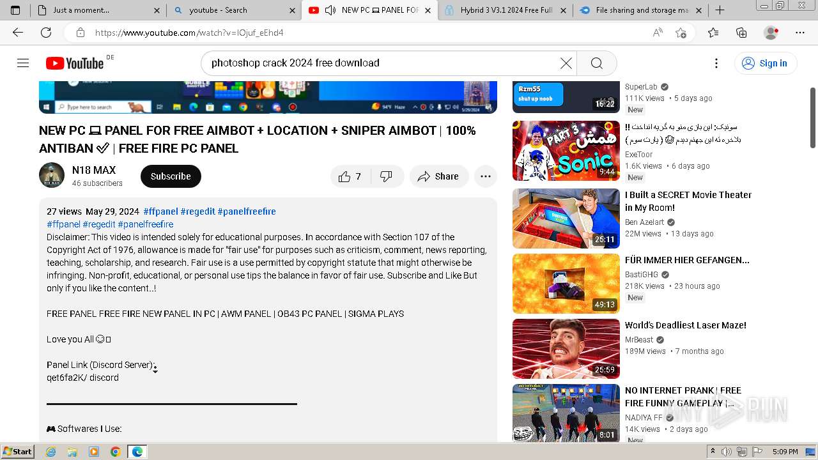Open Ben Azelart movie theater thumbnail

pyautogui.click(x=566, y=218)
